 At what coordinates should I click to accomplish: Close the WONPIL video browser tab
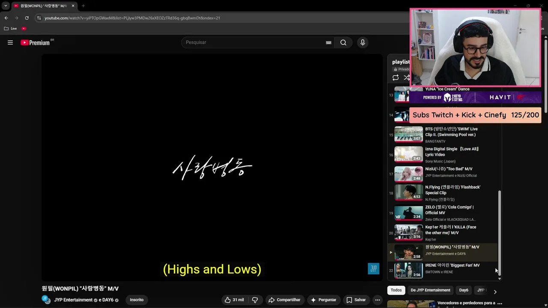[73, 6]
